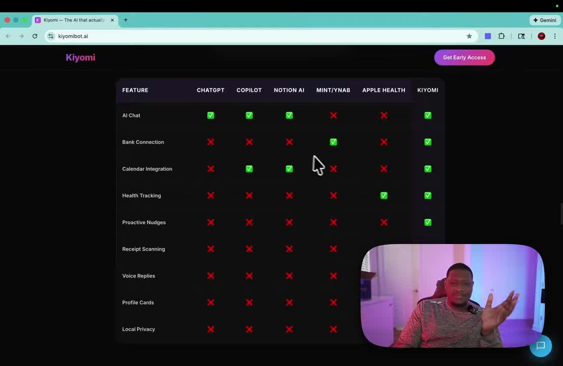Viewport: 563px width, 366px height.
Task: Click Copilot's green check for AI Chat
Action: (x=249, y=115)
